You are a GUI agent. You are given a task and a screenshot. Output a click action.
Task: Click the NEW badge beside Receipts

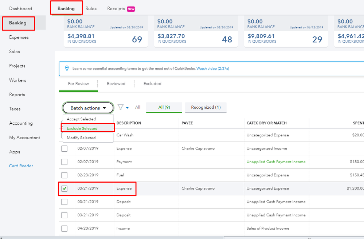point(131,9)
